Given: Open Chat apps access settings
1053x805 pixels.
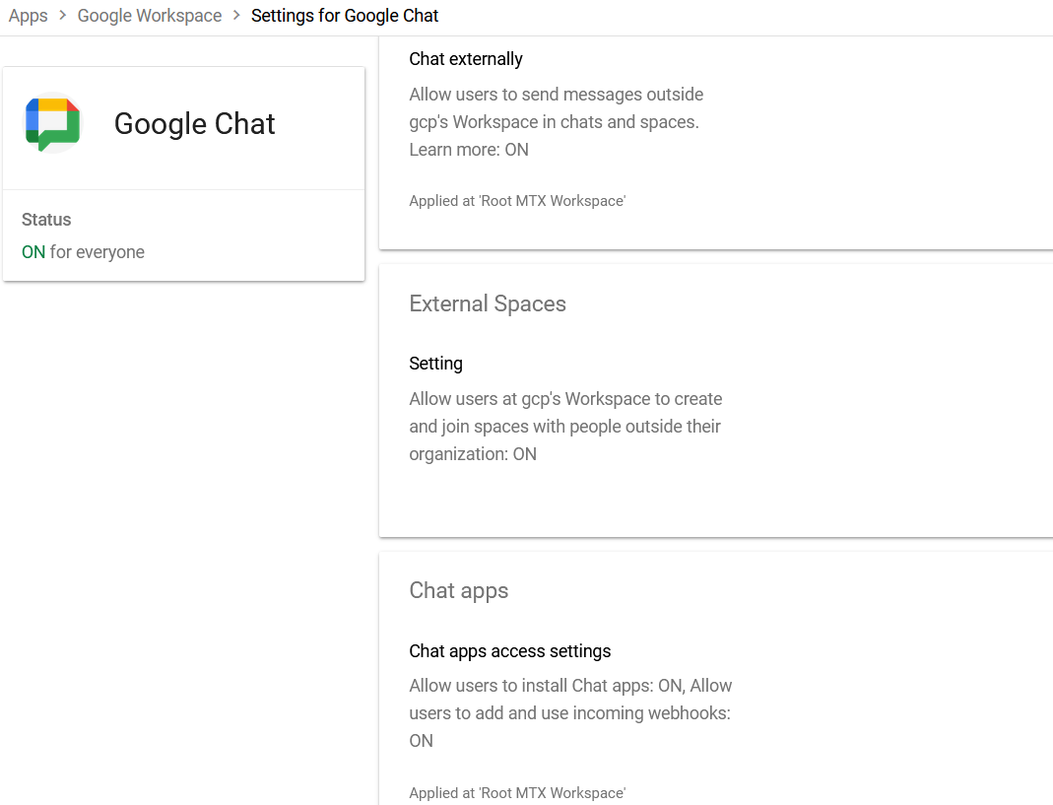Looking at the screenshot, I should click(x=510, y=651).
